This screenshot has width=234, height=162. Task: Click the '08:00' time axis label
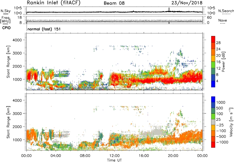[x=85, y=156]
